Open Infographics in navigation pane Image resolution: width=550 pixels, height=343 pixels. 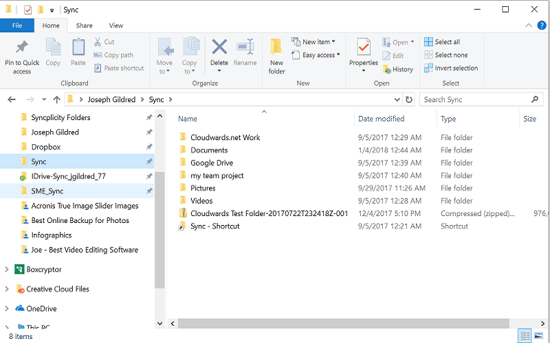[51, 235]
